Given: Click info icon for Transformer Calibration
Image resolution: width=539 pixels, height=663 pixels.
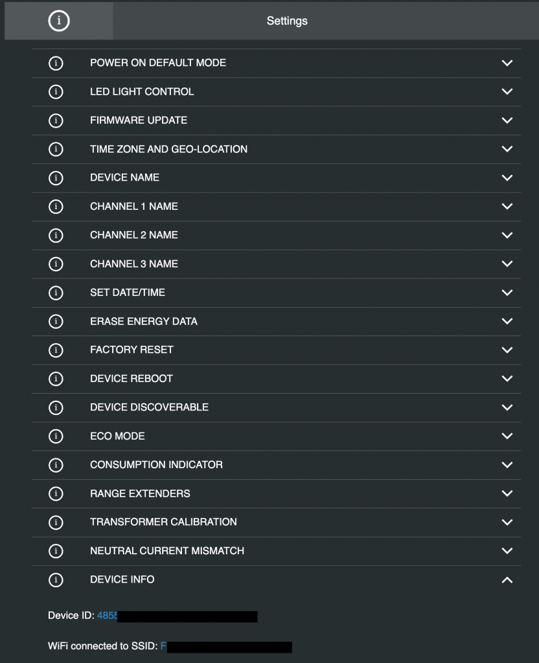Looking at the screenshot, I should point(56,522).
